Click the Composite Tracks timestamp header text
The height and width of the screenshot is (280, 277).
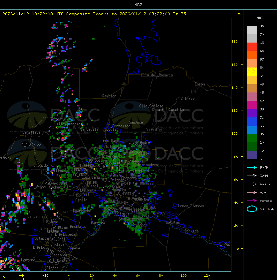tap(94, 14)
